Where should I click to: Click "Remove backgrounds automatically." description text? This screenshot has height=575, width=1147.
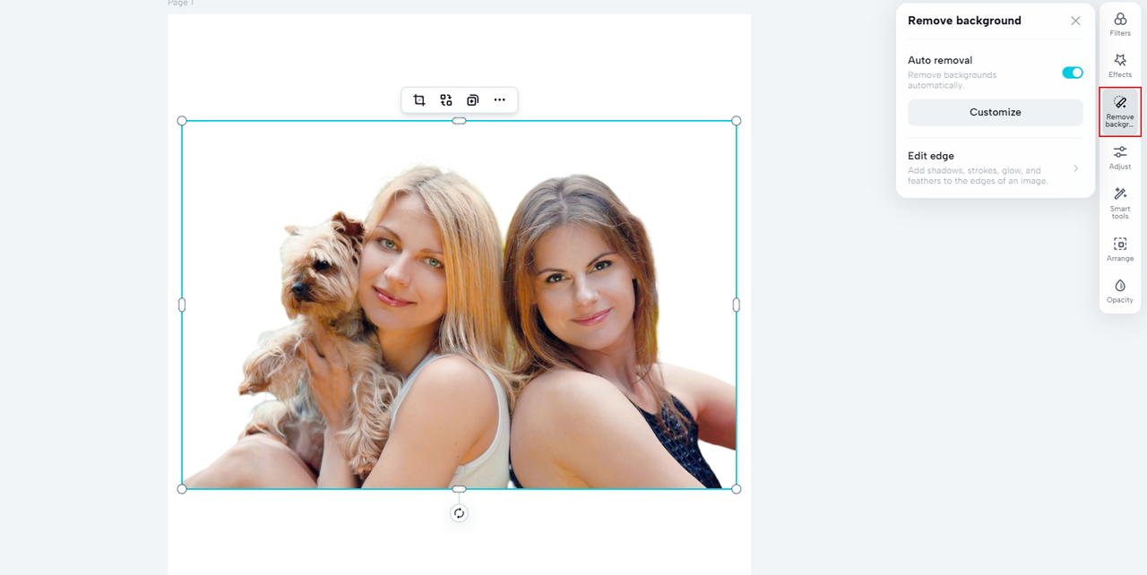[952, 80]
